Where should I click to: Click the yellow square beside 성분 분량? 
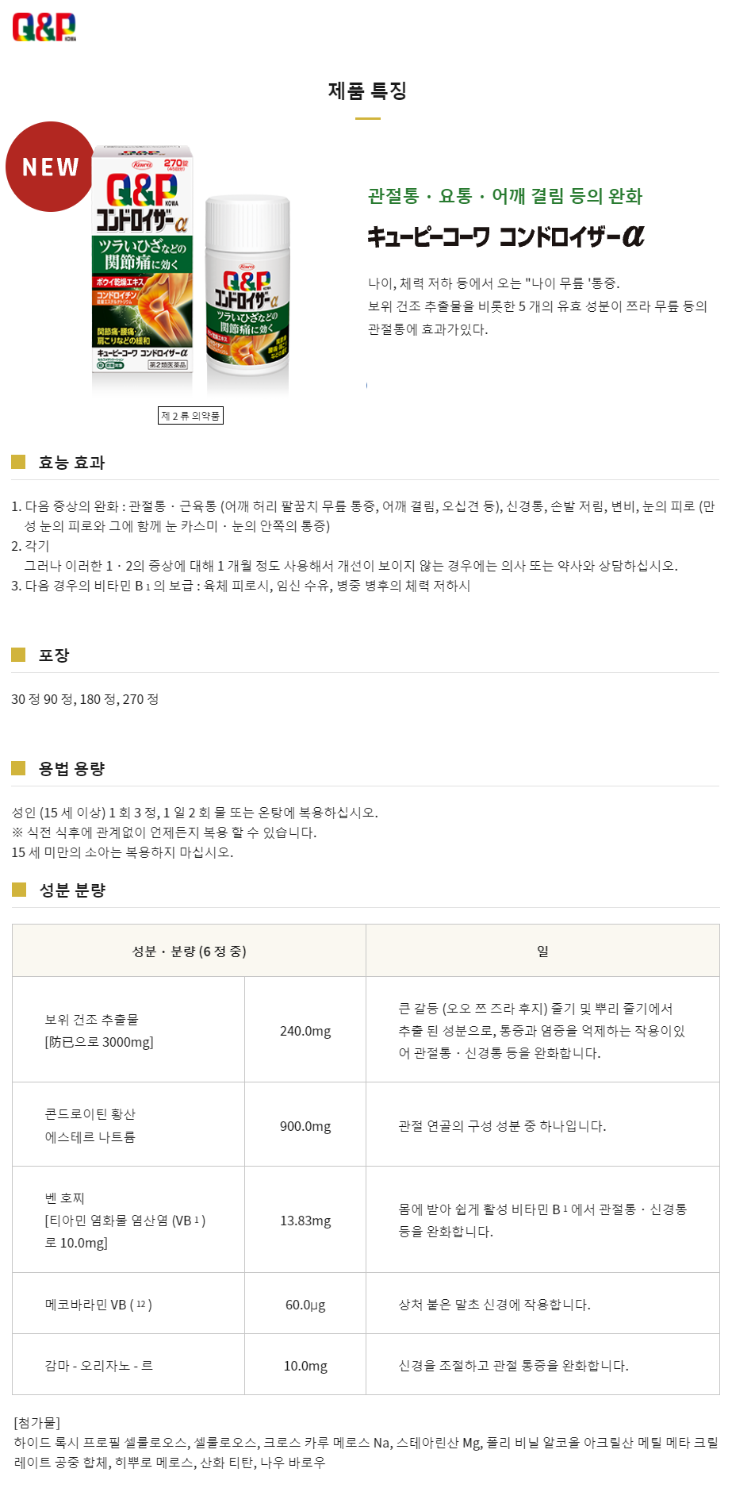coord(18,890)
